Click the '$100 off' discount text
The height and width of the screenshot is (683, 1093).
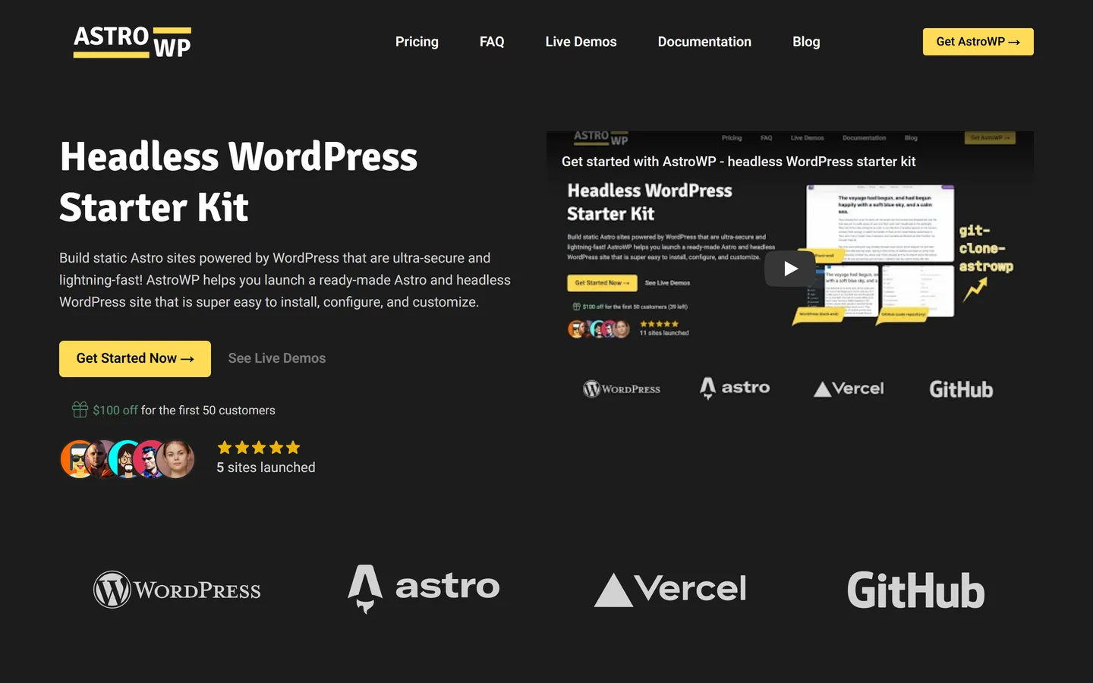115,411
